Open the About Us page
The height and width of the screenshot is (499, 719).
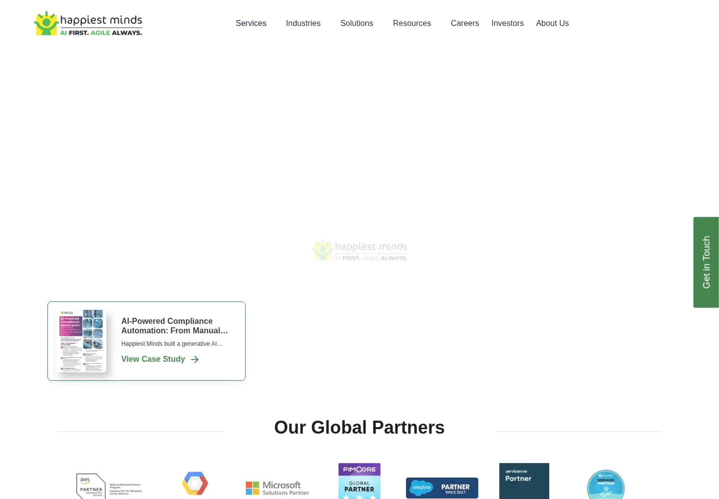552,23
